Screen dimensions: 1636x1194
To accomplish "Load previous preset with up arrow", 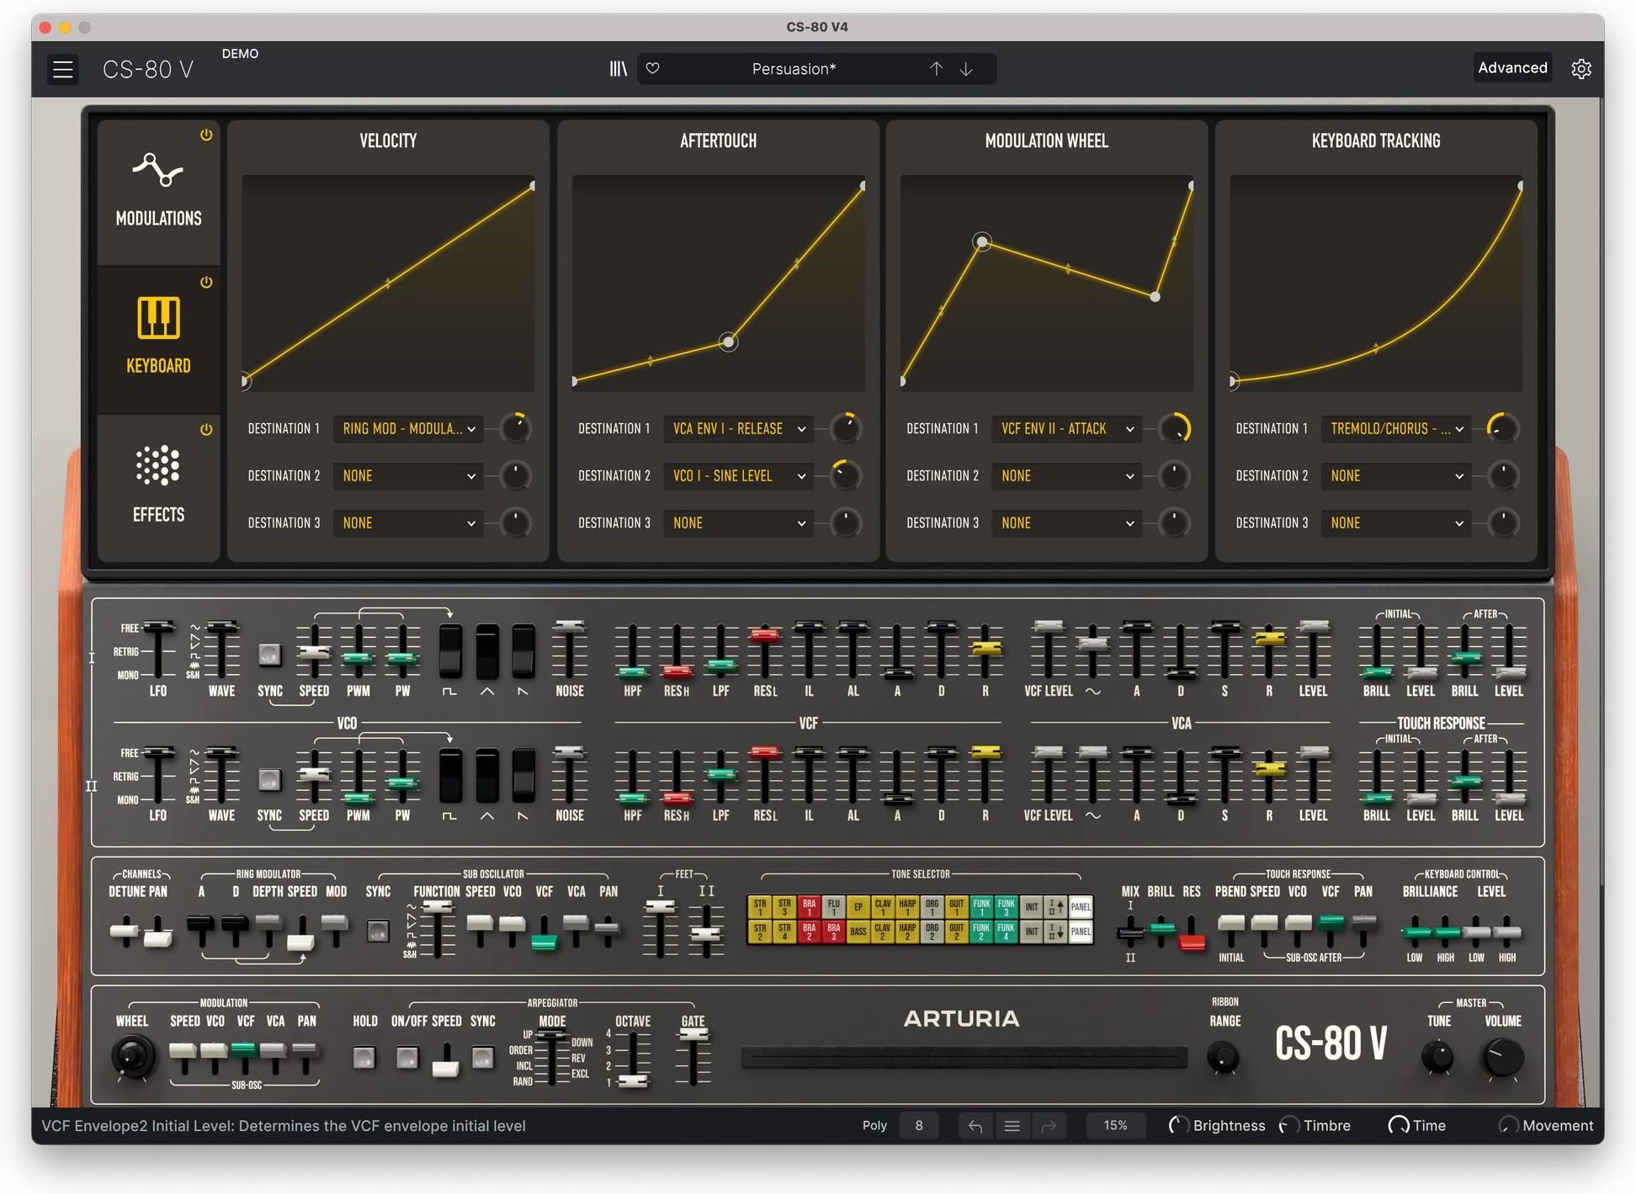I will click(x=936, y=69).
